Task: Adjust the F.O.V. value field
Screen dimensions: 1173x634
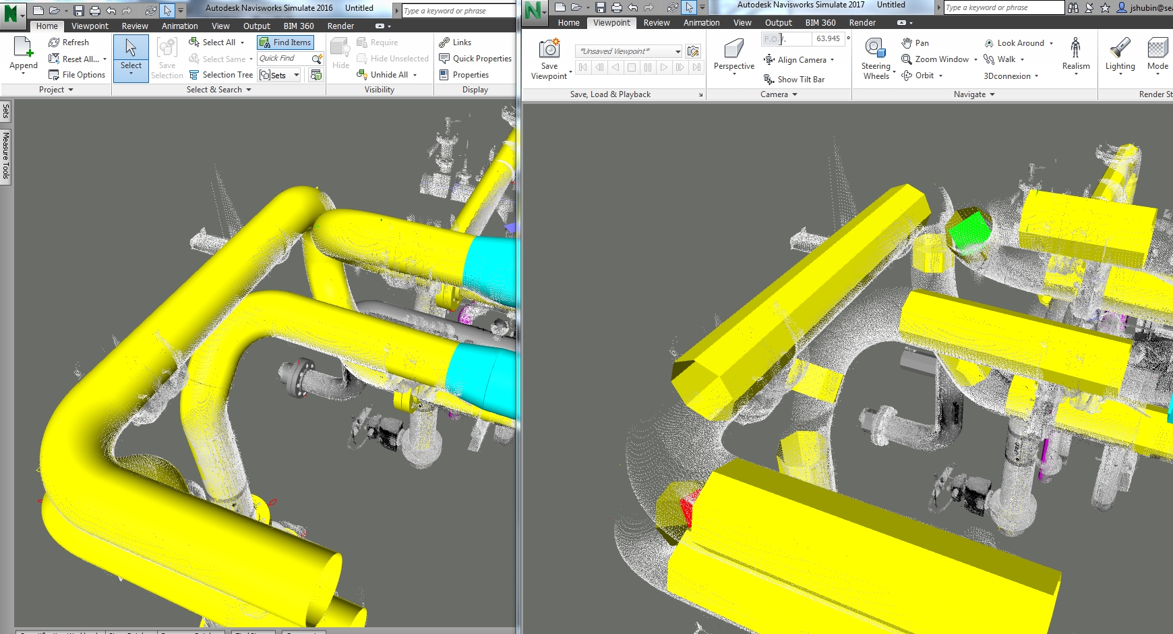Action: [x=828, y=38]
